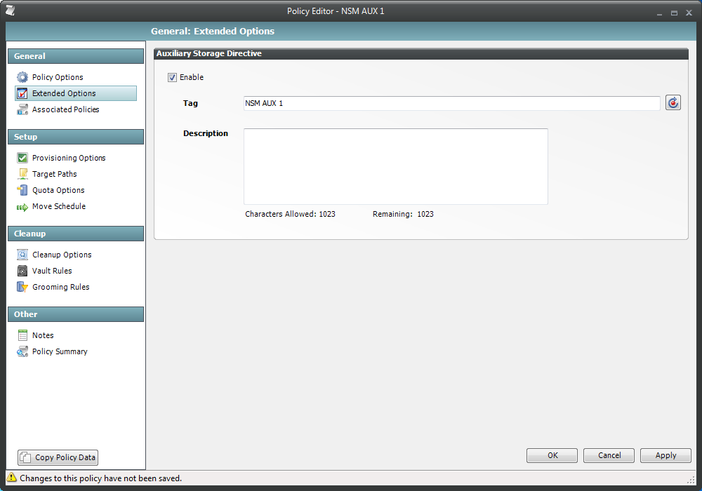Click the reset Tag icon button
This screenshot has width=702, height=491.
click(x=673, y=103)
